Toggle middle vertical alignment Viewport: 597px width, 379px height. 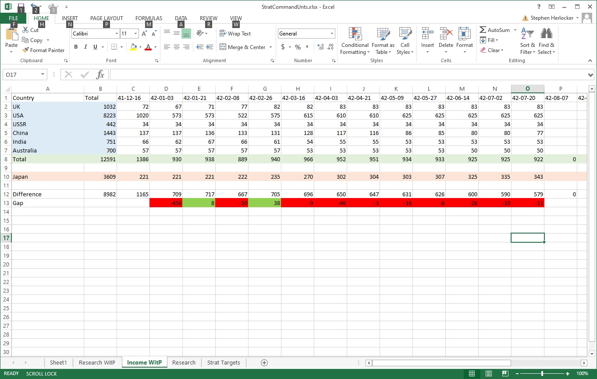tap(176, 33)
